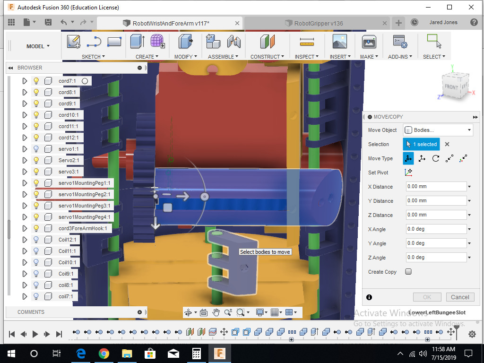The image size is (484, 363).
Task: Toggle visibility bulb of Coil12:1
Action: (x=36, y=240)
